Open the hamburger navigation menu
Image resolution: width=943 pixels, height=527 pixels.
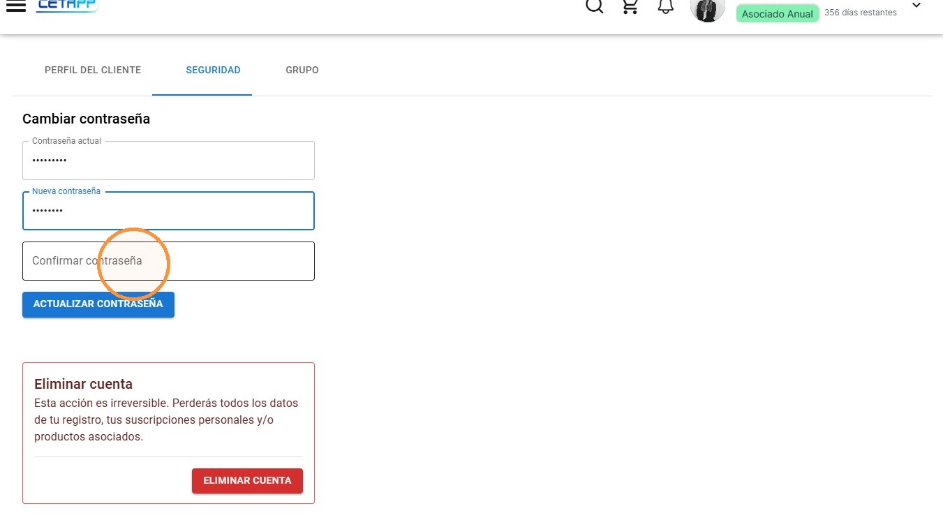[15, 6]
